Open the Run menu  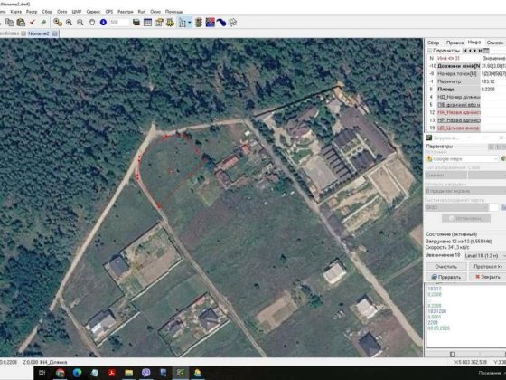(142, 12)
